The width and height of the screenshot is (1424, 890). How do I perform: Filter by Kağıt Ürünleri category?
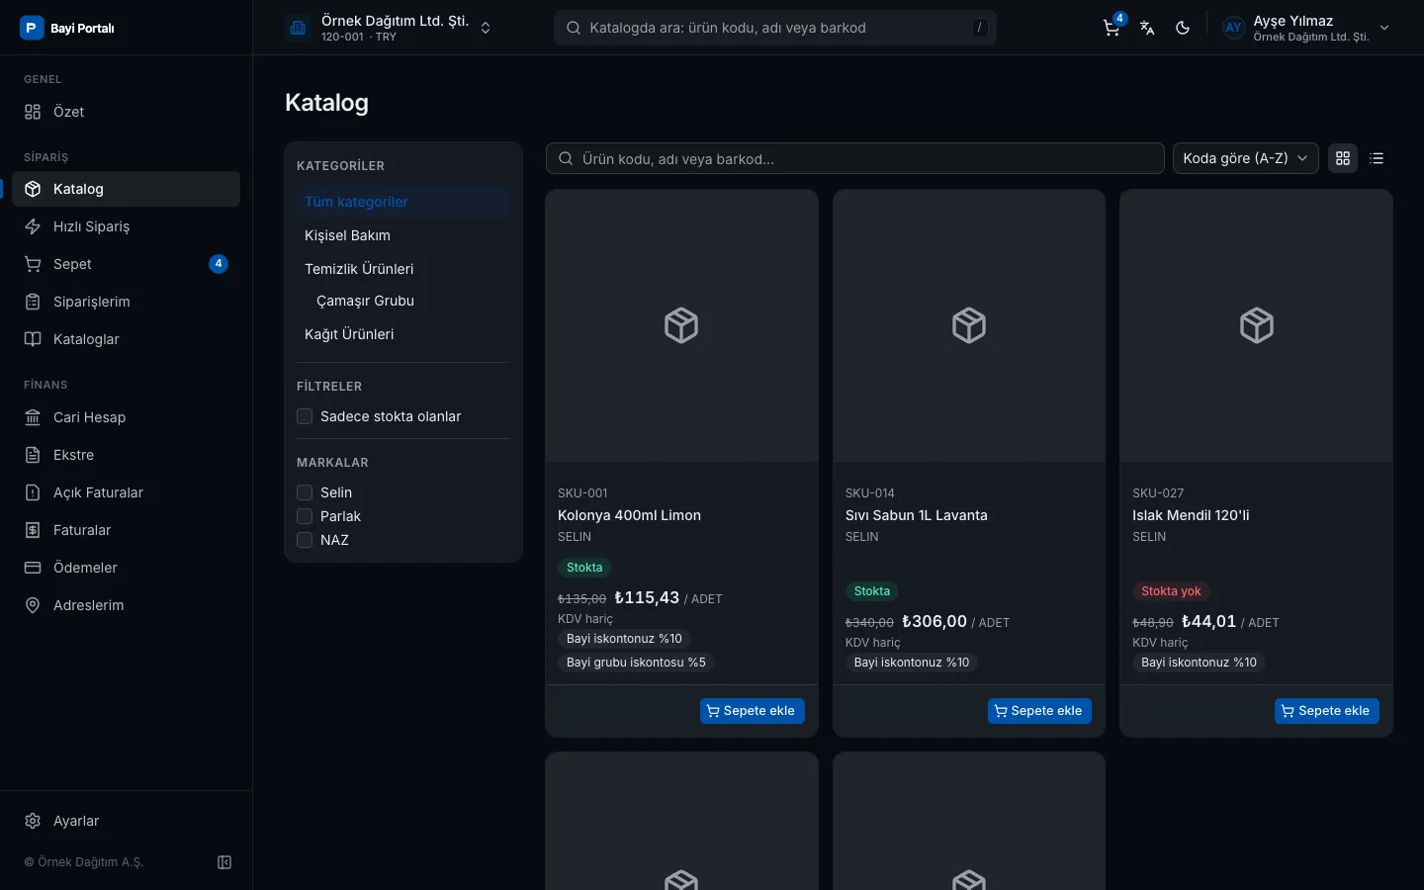pyautogui.click(x=403, y=334)
